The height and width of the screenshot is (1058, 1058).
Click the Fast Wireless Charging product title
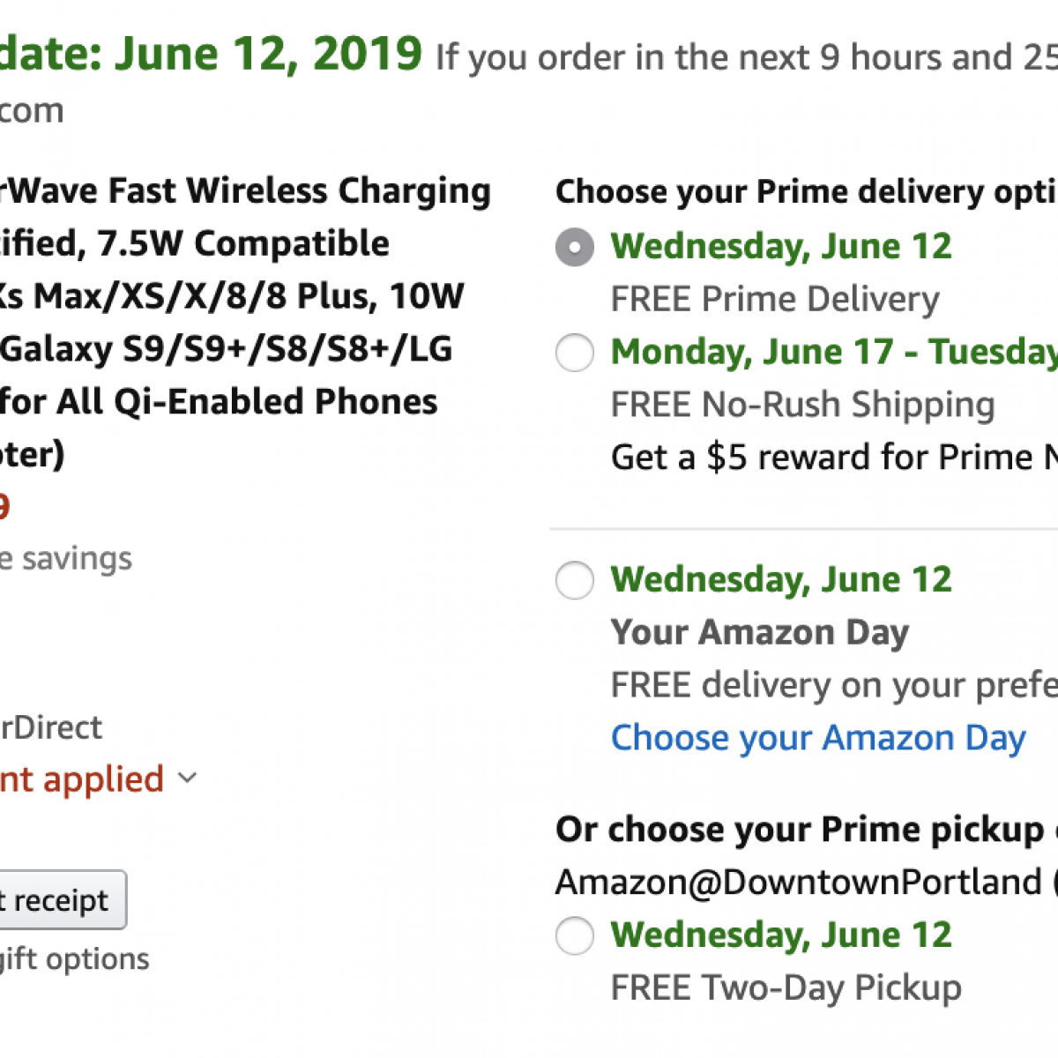tap(247, 191)
